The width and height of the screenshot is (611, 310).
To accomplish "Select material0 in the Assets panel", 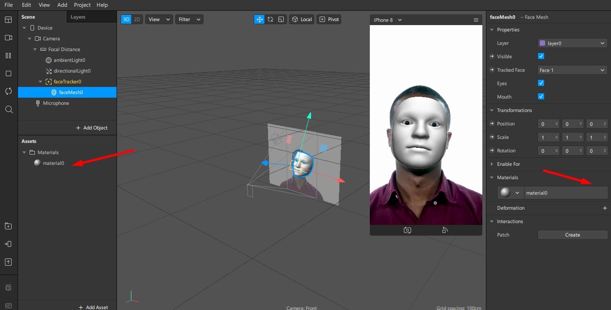I will click(53, 163).
